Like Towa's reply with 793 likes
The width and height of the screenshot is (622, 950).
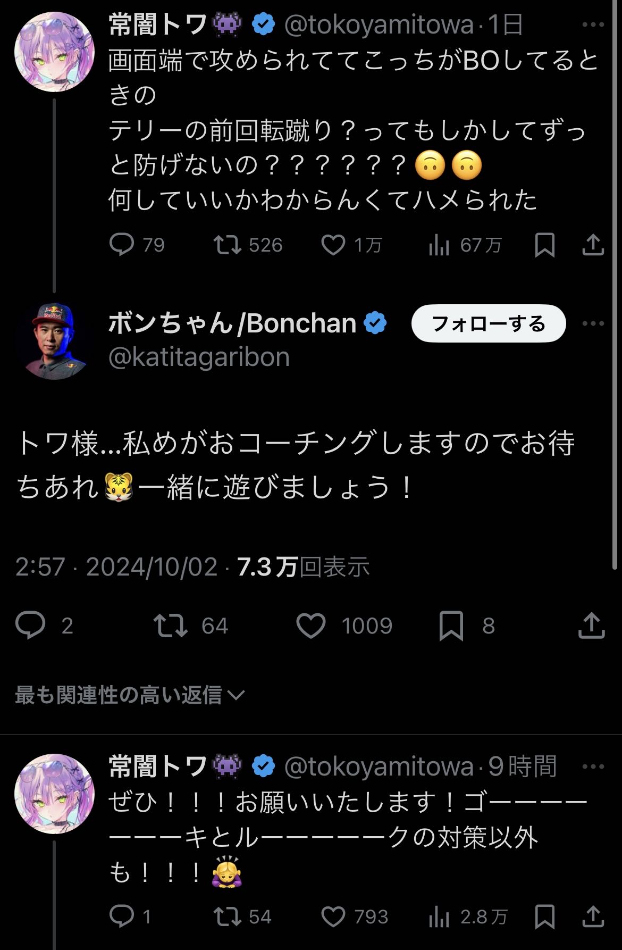point(333,916)
